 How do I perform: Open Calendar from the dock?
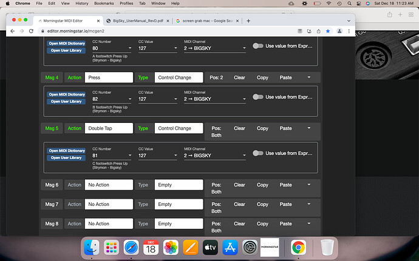[x=151, y=248]
